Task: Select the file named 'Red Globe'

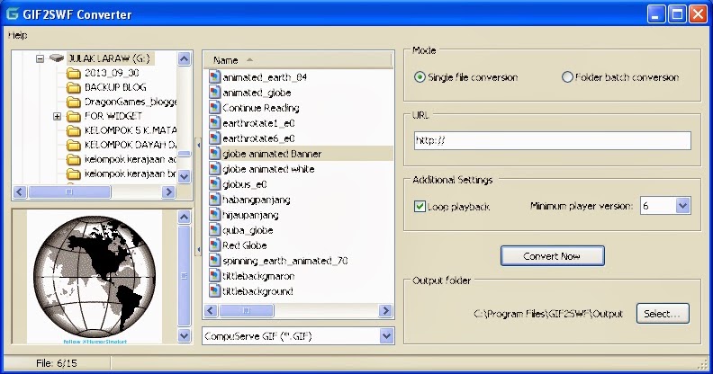Action: tap(244, 245)
